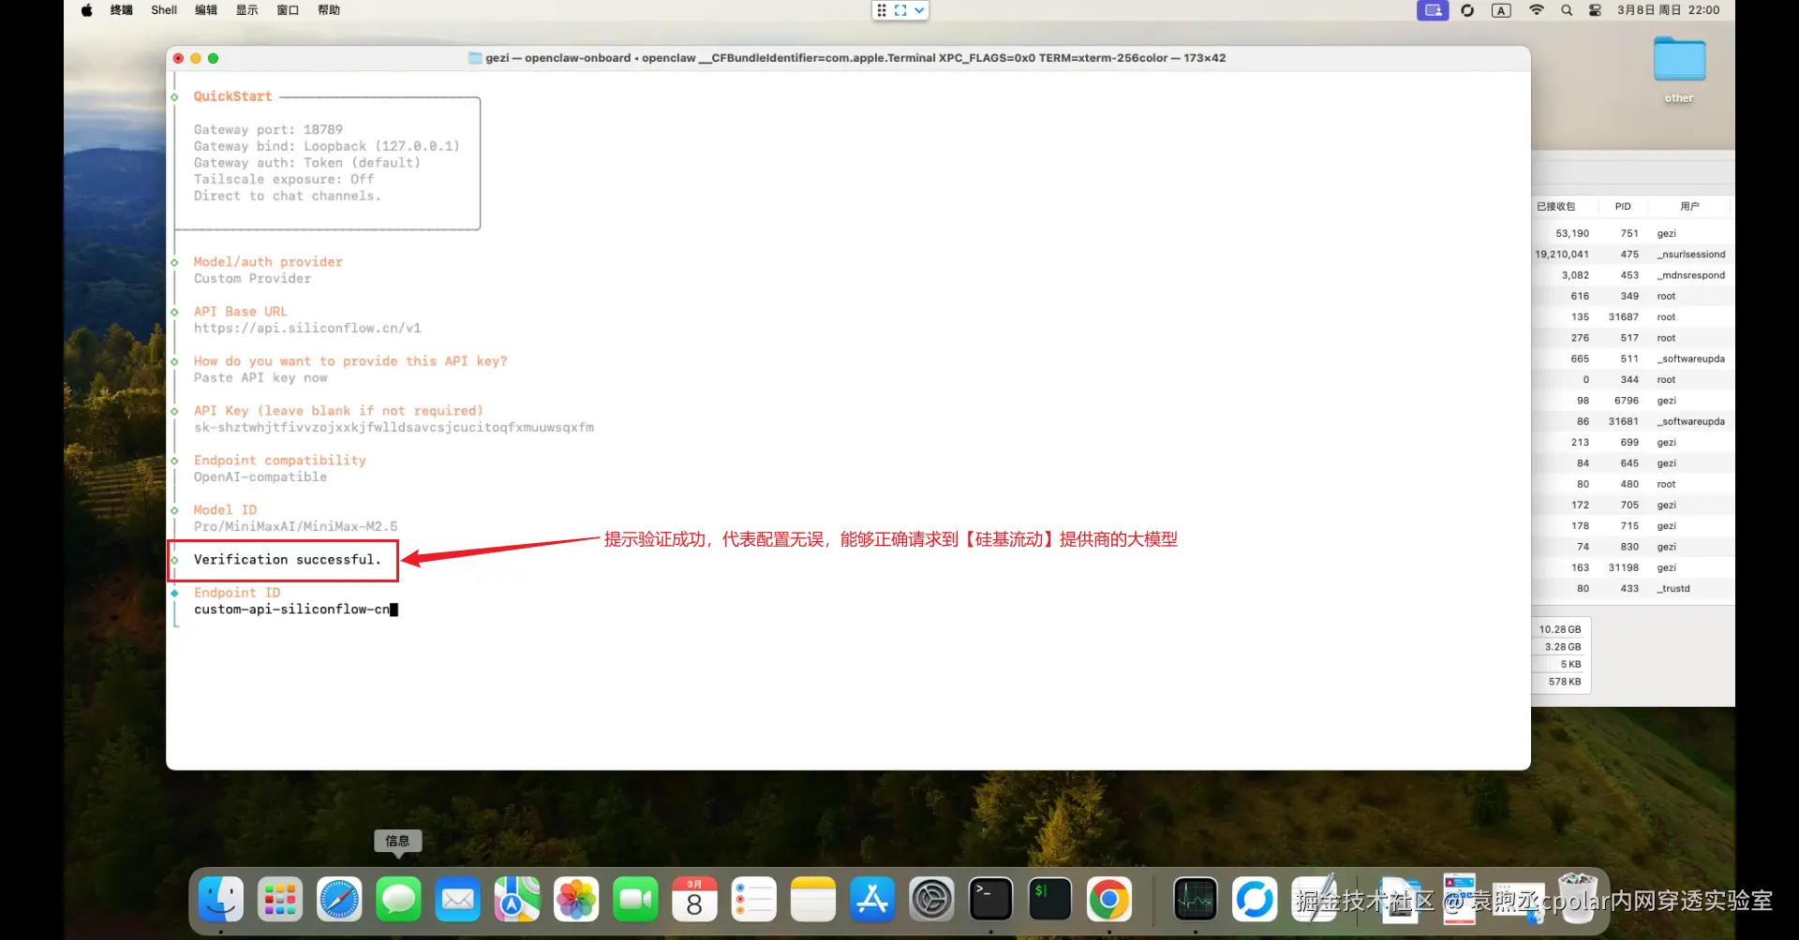Click the terminal window title proxy folder icon
1799x940 pixels.
(475, 58)
